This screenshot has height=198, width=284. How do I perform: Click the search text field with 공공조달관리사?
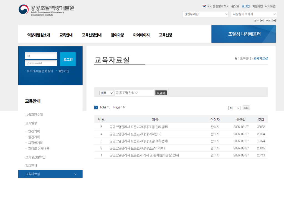tap(135, 93)
